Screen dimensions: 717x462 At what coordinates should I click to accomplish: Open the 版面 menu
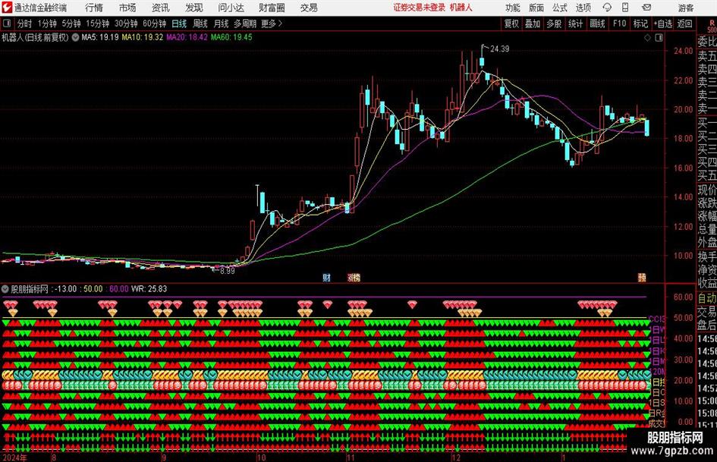(536, 8)
